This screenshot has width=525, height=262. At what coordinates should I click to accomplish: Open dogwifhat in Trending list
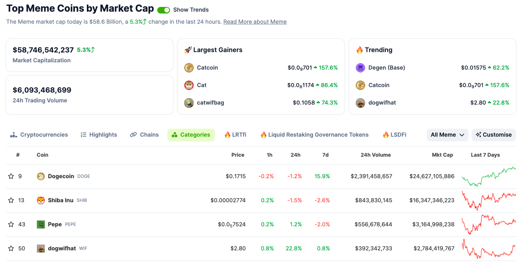pyautogui.click(x=382, y=103)
